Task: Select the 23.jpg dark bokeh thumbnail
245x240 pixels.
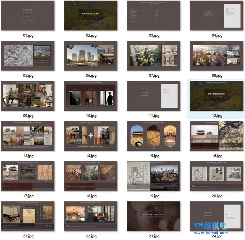Action: (153, 216)
